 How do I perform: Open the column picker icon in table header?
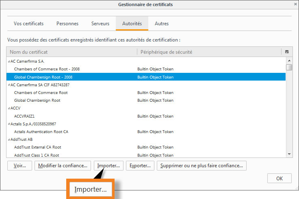(287, 52)
